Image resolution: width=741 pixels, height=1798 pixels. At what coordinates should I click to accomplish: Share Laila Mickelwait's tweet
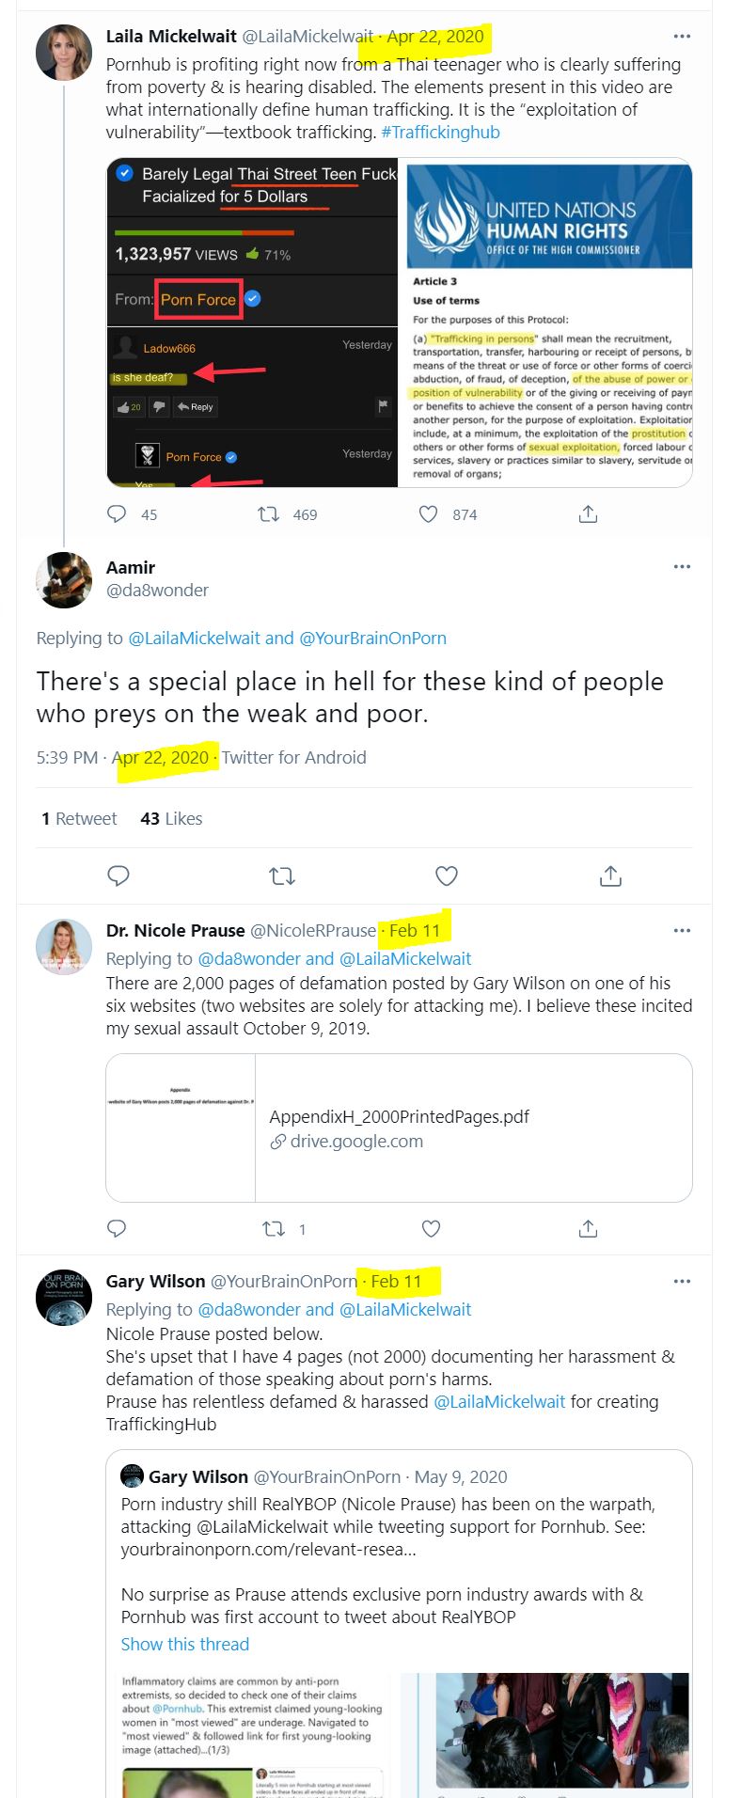point(588,513)
